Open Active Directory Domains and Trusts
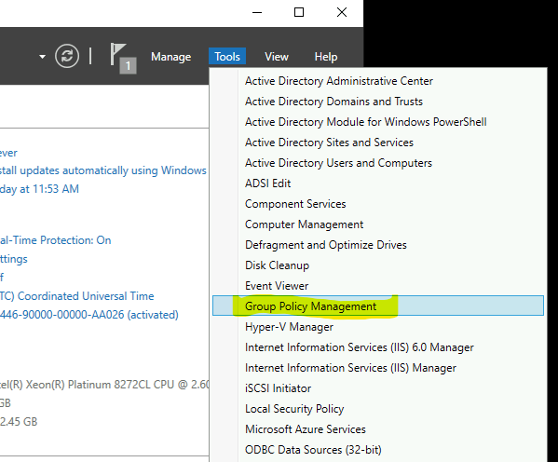 pos(378,102)
